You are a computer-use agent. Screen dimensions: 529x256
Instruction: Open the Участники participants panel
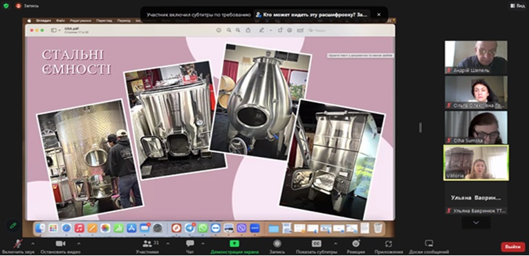[x=147, y=247]
